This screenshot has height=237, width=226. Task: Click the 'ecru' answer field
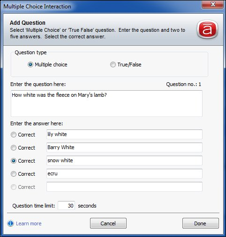point(124,173)
